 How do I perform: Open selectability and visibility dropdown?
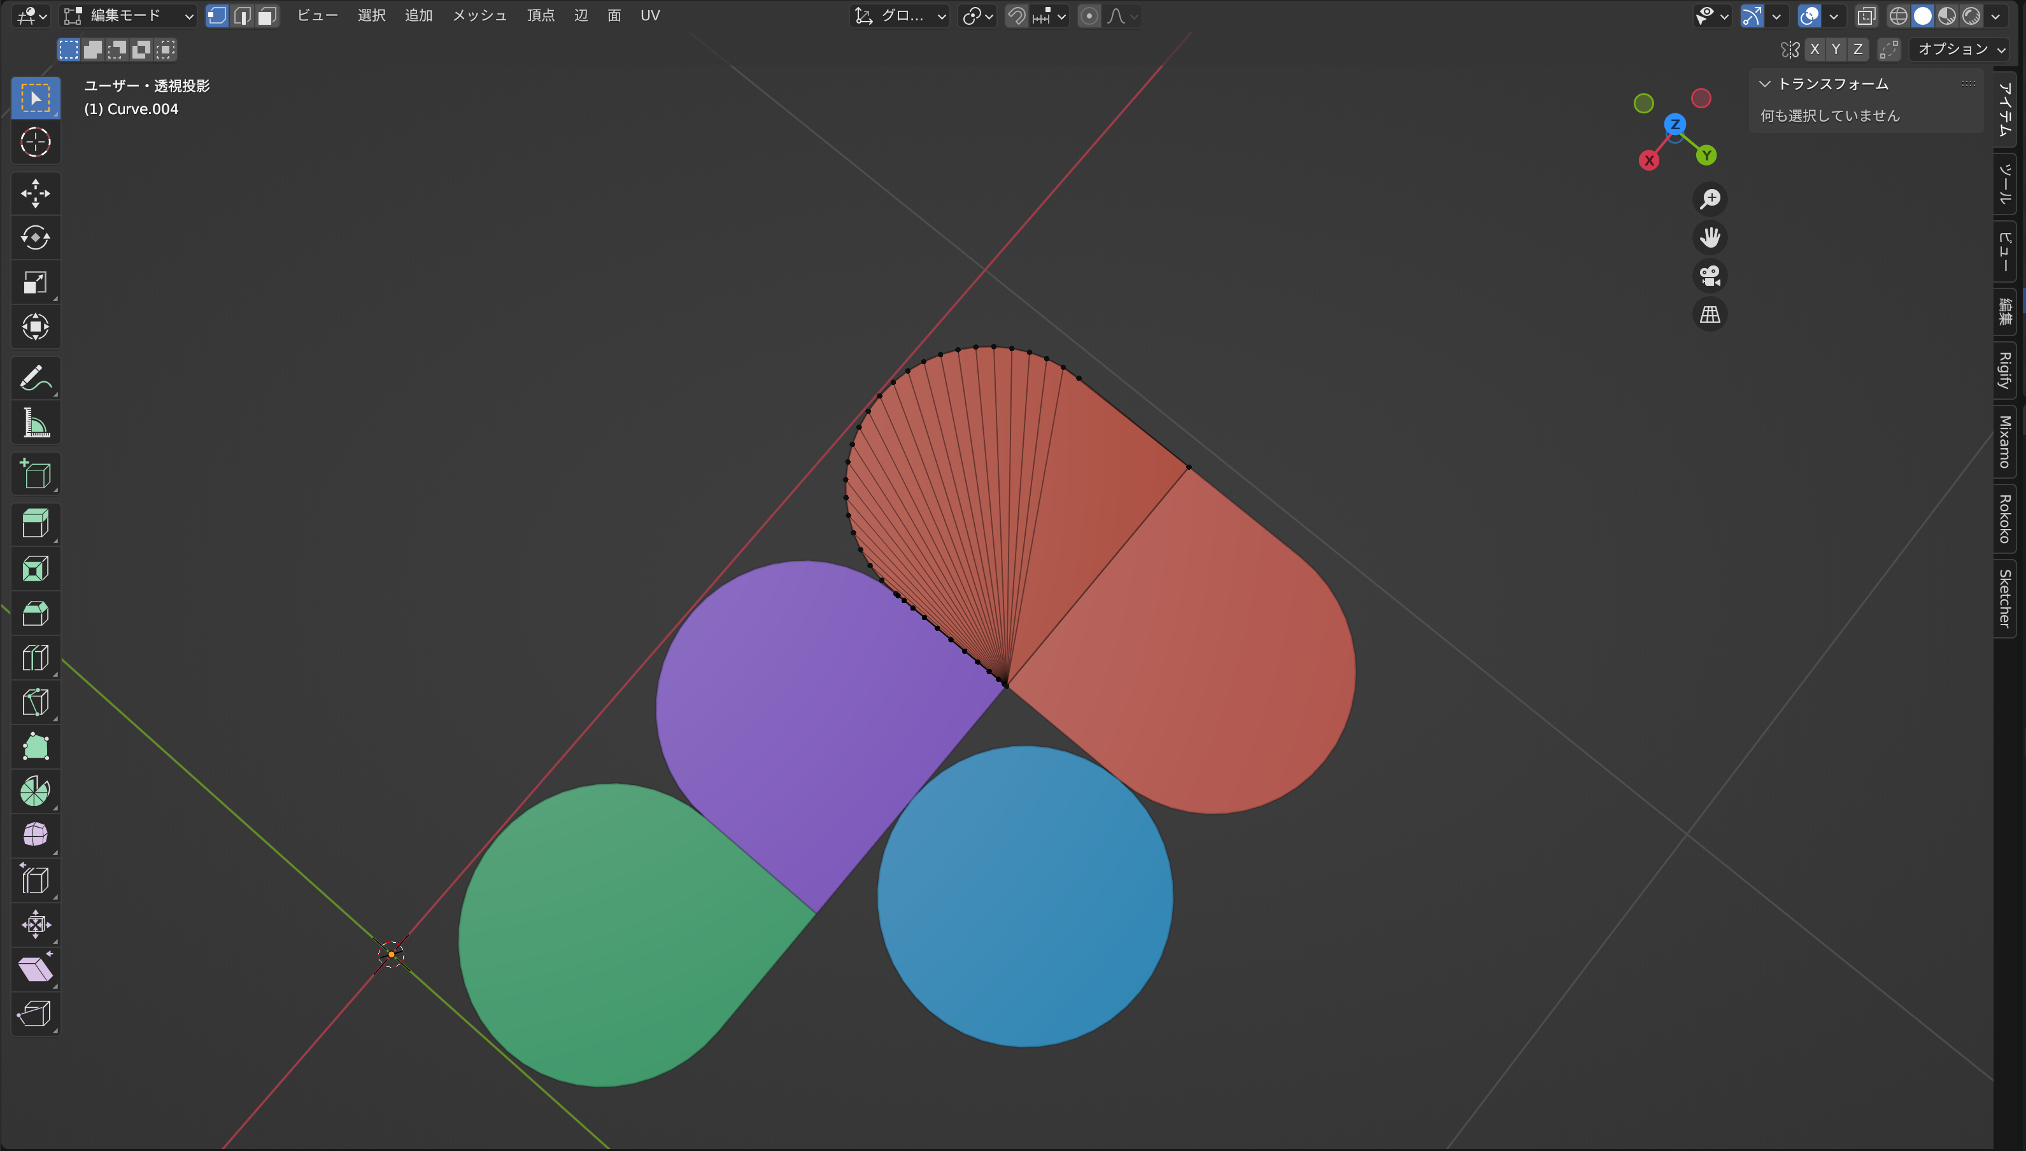click(1712, 16)
